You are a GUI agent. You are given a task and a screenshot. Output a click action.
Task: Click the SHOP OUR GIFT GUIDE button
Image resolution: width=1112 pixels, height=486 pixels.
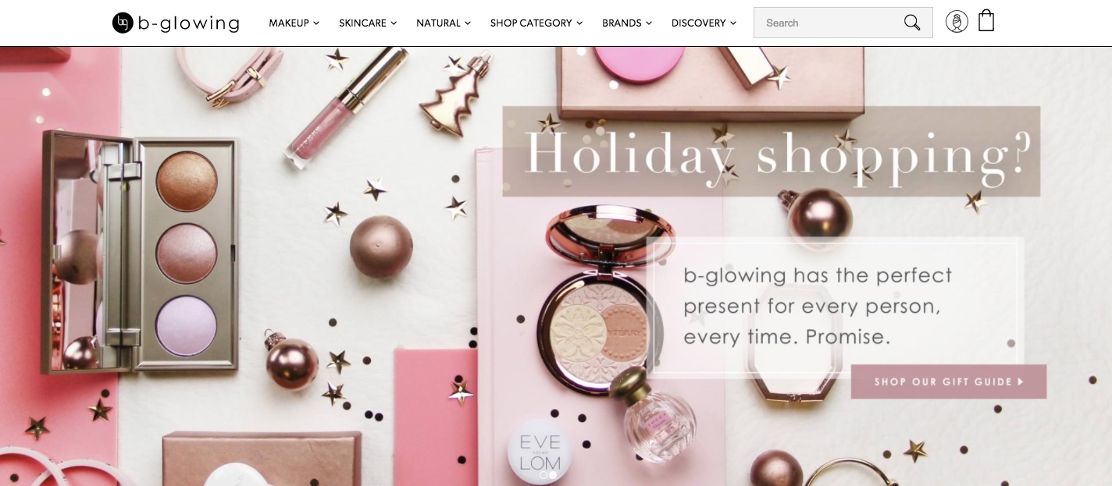click(x=949, y=381)
